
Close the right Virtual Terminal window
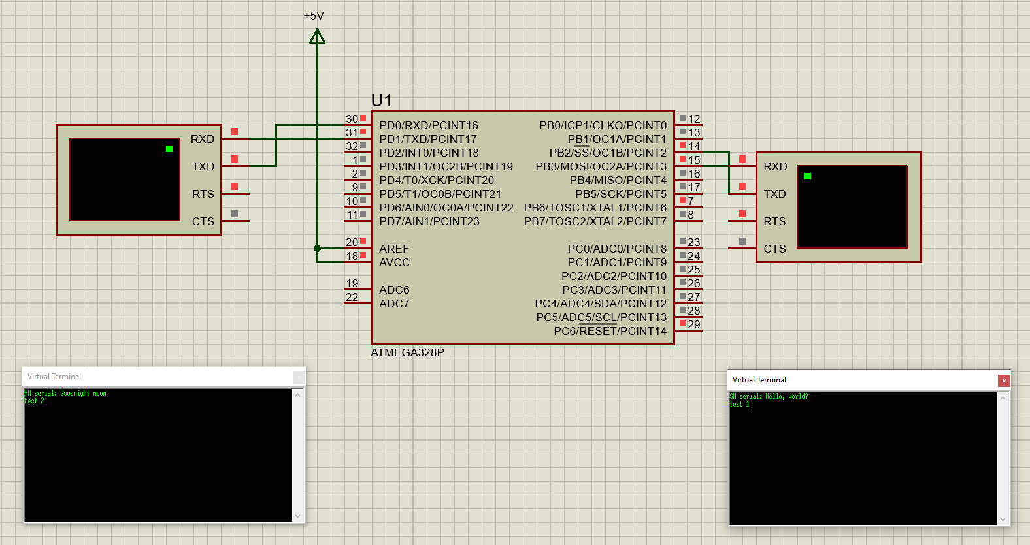[x=1004, y=381]
